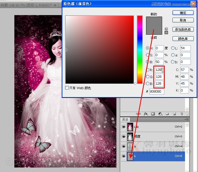Screen dimensions: 198x172
Task: Select the G green radio button
Action: tap(148, 76)
